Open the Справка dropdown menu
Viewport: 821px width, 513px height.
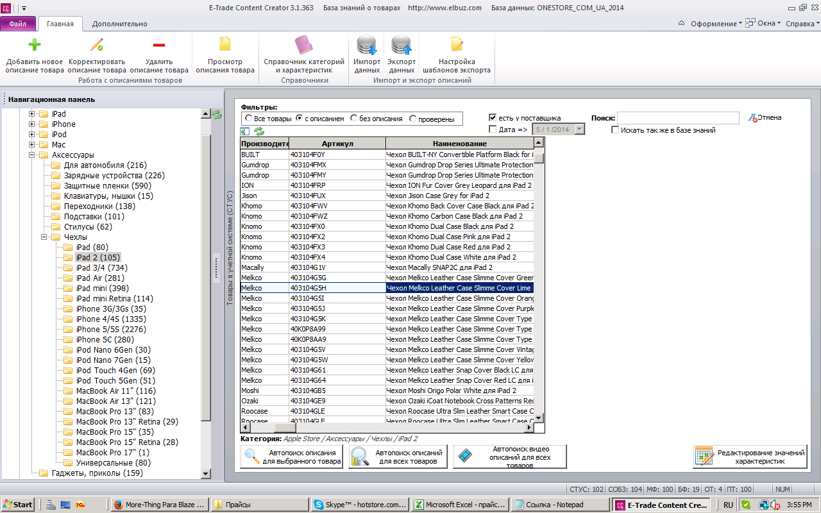pos(802,24)
